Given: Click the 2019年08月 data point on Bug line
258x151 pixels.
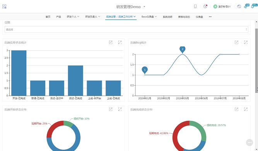Looking at the screenshot, I should coord(239,54).
